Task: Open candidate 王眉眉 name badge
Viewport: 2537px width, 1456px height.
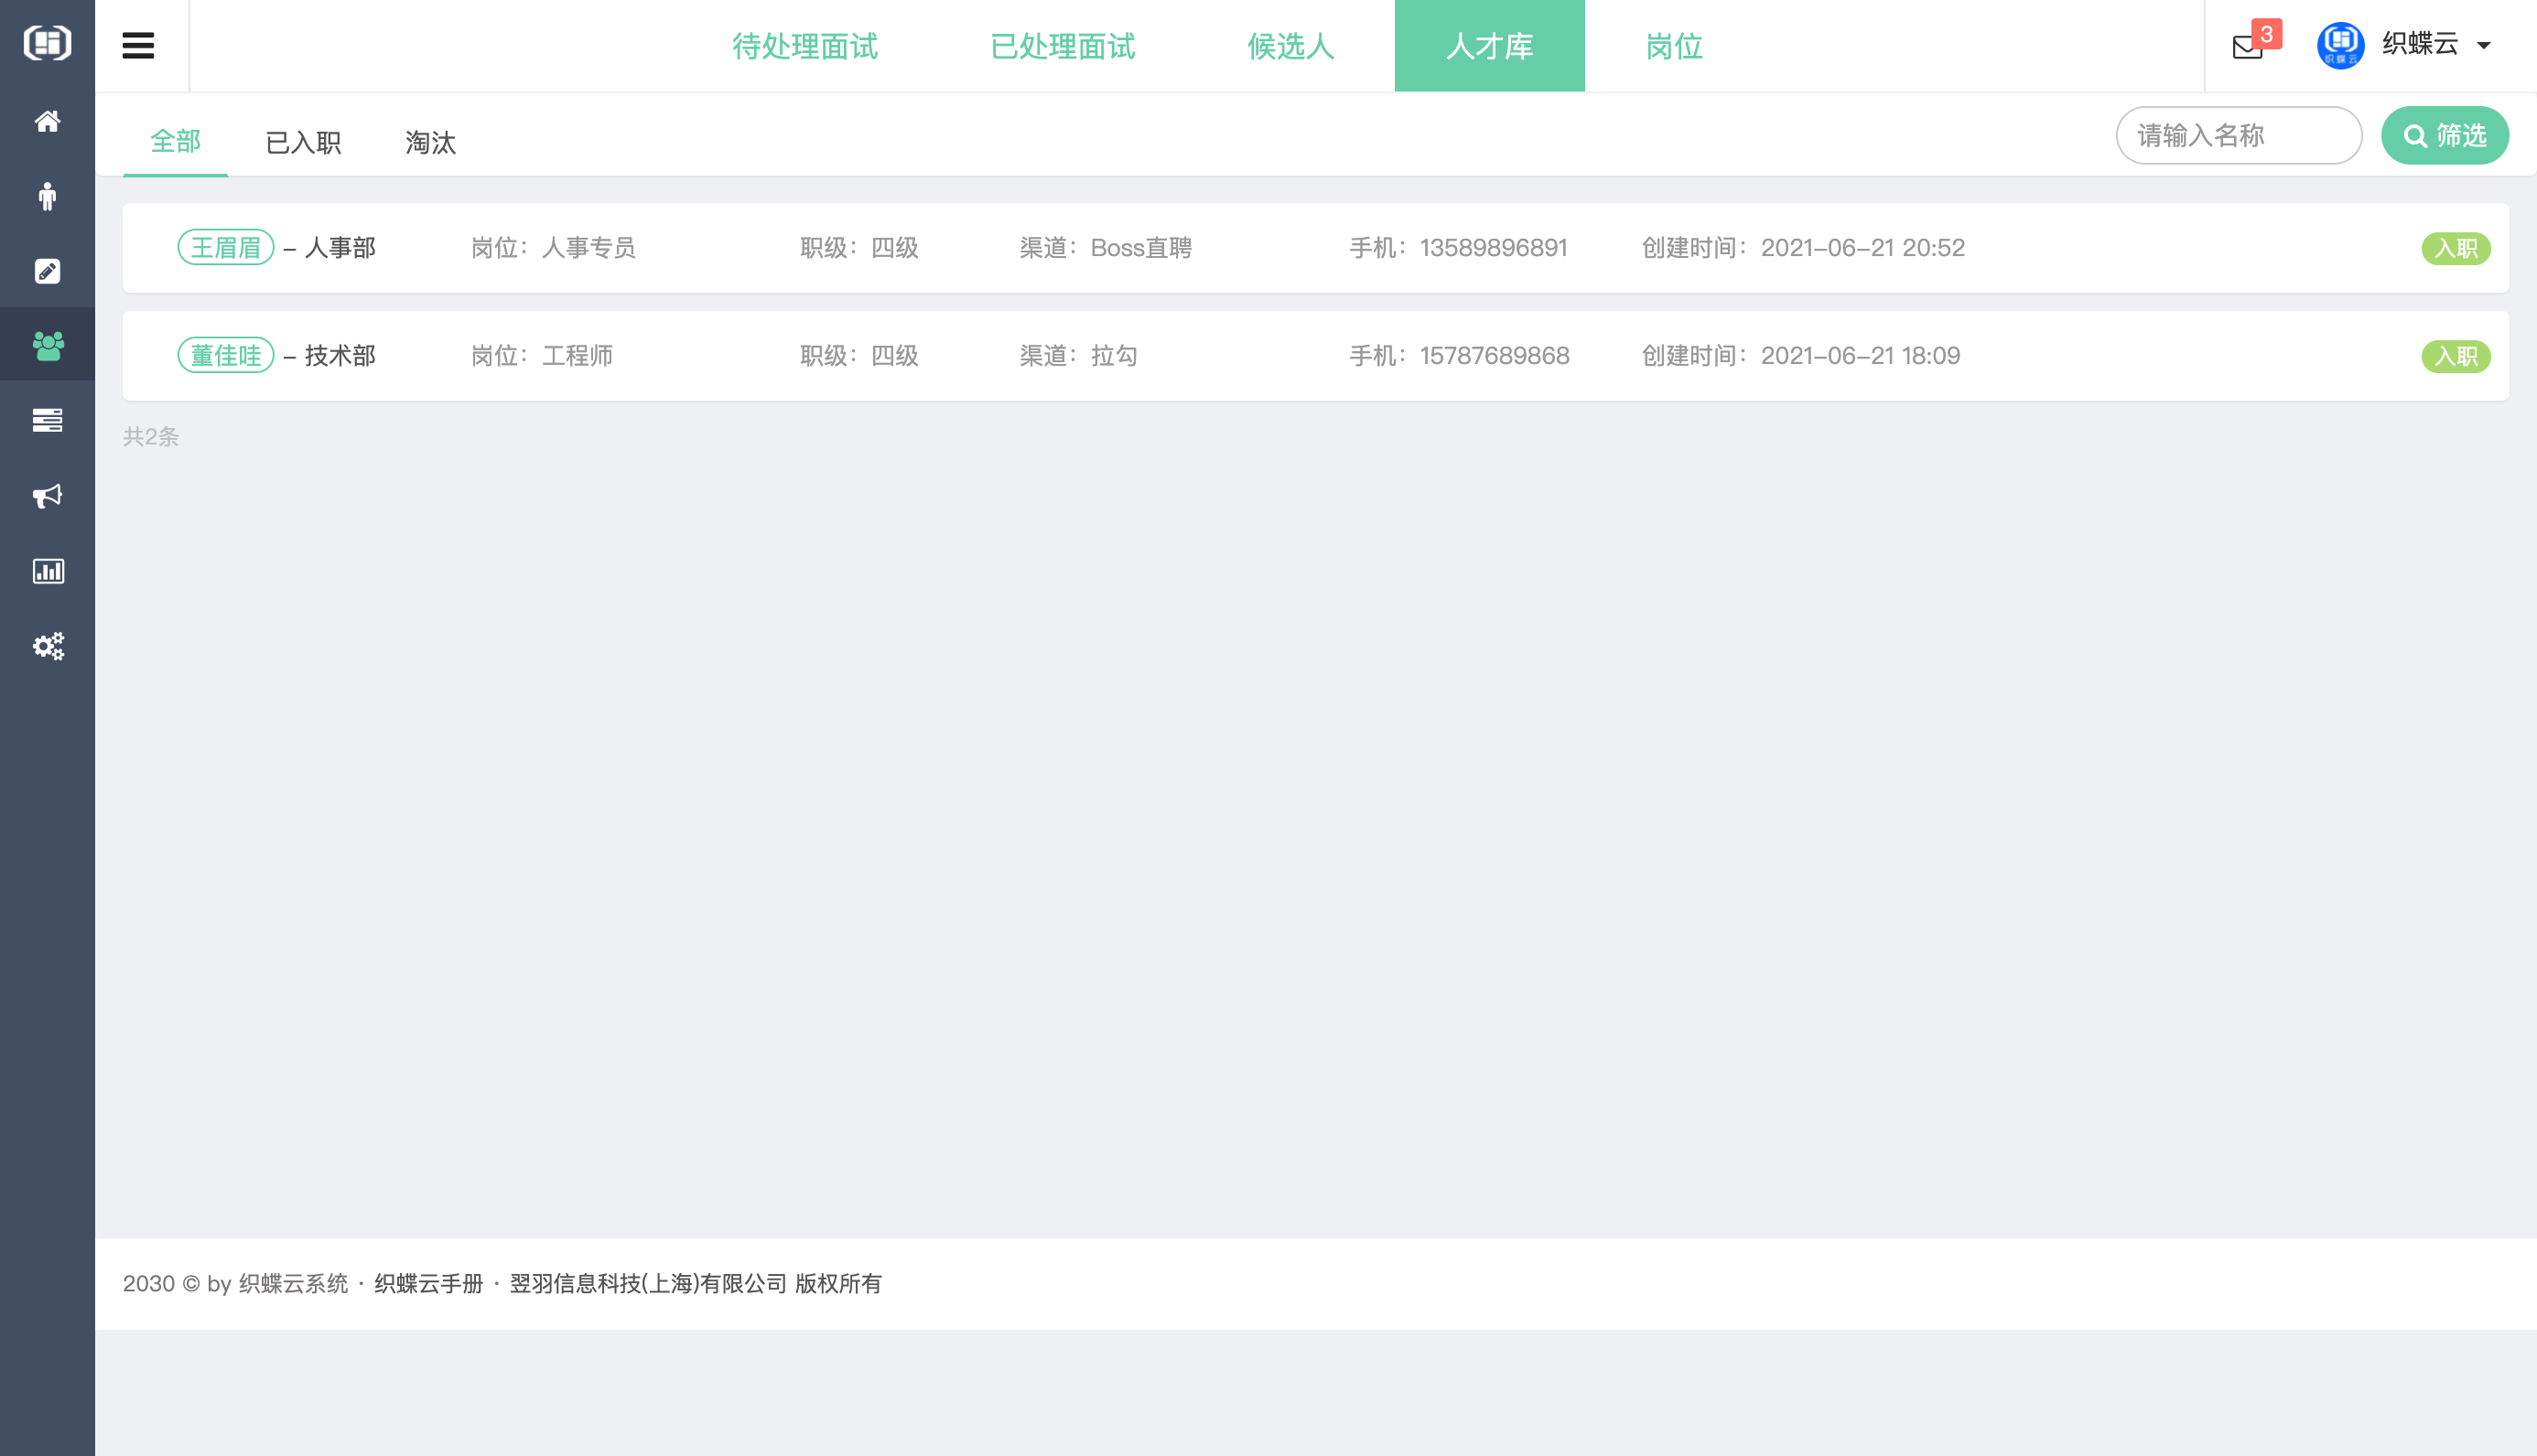Action: pos(227,247)
